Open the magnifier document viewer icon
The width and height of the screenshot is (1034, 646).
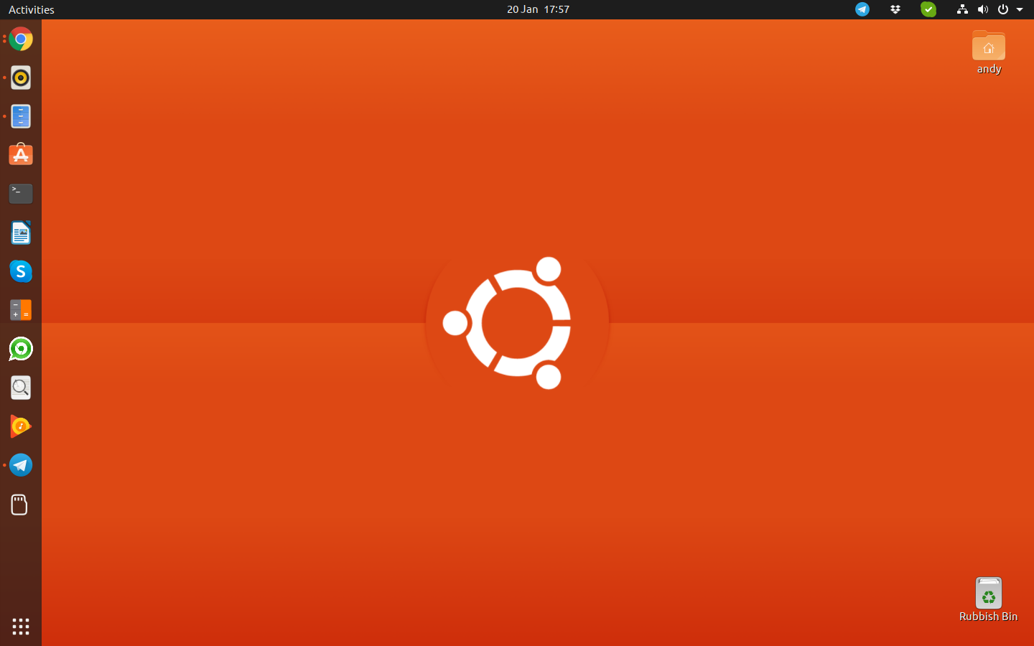point(21,388)
